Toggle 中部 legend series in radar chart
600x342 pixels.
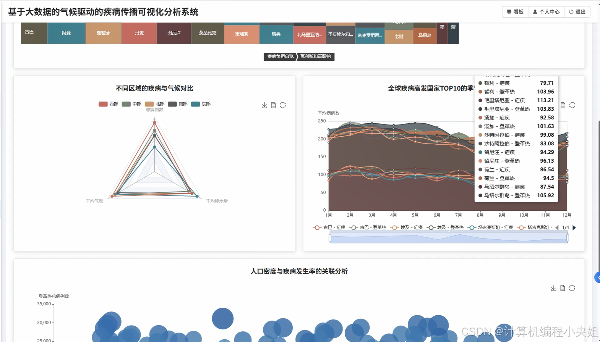click(x=131, y=104)
